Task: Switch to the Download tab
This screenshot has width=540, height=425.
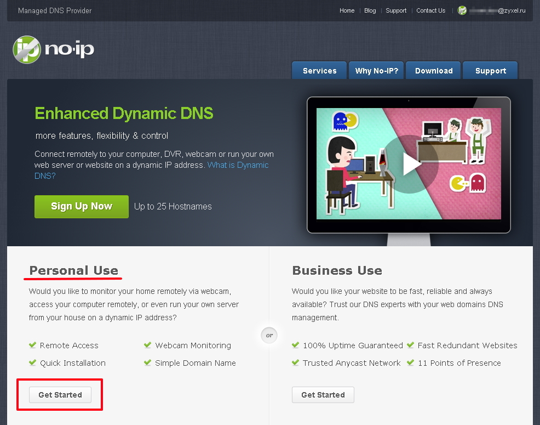Action: pyautogui.click(x=434, y=71)
